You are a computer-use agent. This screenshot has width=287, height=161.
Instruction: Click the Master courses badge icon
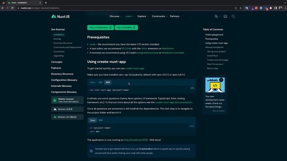click(55, 100)
